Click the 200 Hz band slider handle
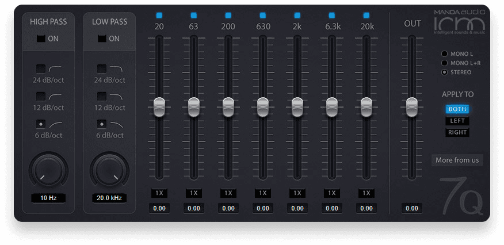Viewport: 504px width, 245px height. (228, 106)
